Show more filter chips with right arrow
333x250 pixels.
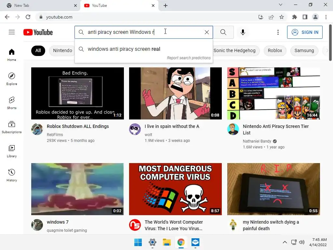(x=327, y=50)
